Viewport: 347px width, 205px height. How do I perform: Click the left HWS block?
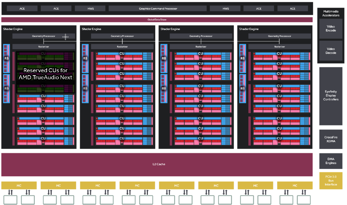click(91, 9)
